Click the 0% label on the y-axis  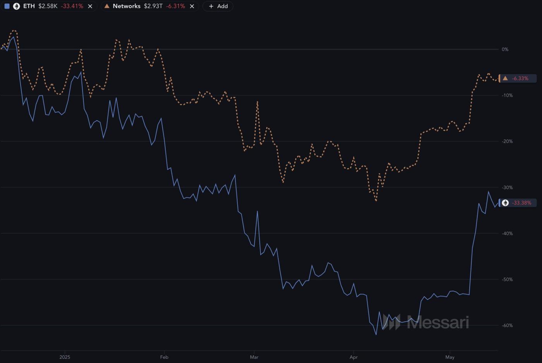pyautogui.click(x=505, y=49)
